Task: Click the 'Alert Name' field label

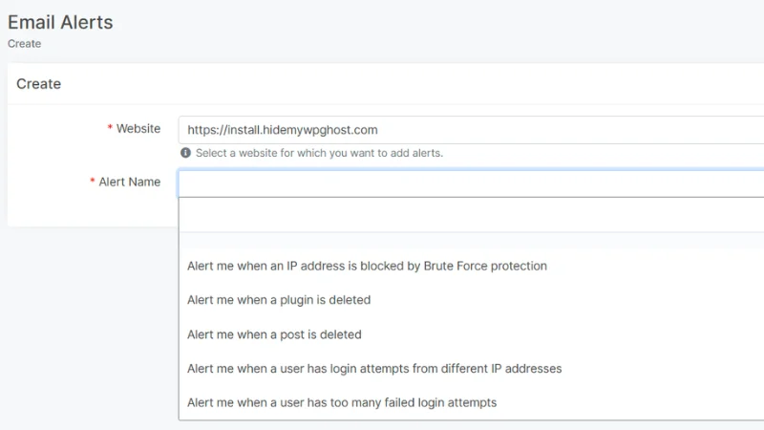Action: [x=130, y=182]
